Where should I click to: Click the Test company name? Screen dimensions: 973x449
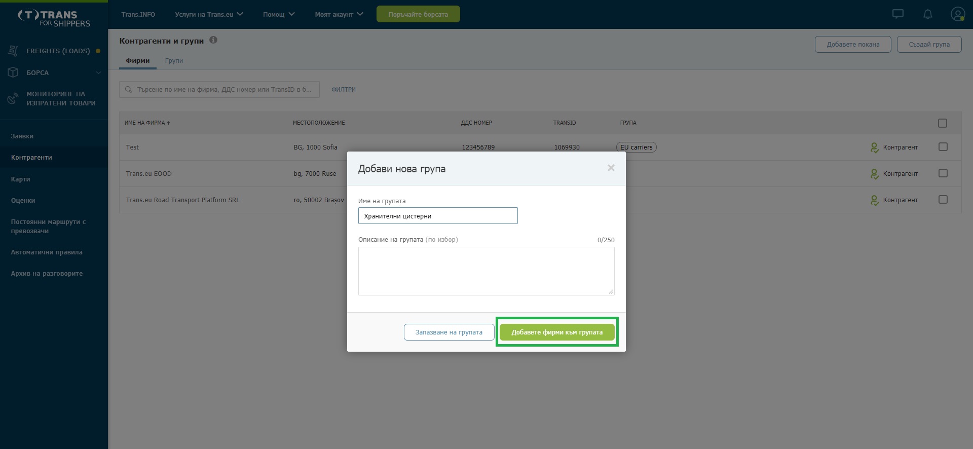click(x=132, y=147)
